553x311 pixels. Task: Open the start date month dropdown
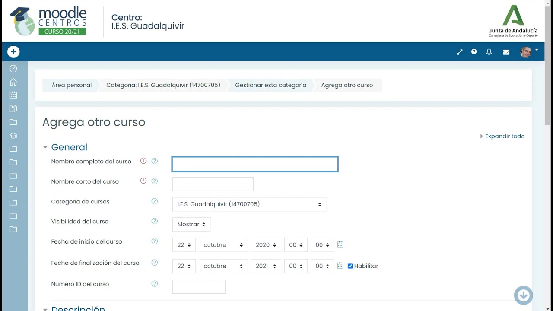click(223, 245)
